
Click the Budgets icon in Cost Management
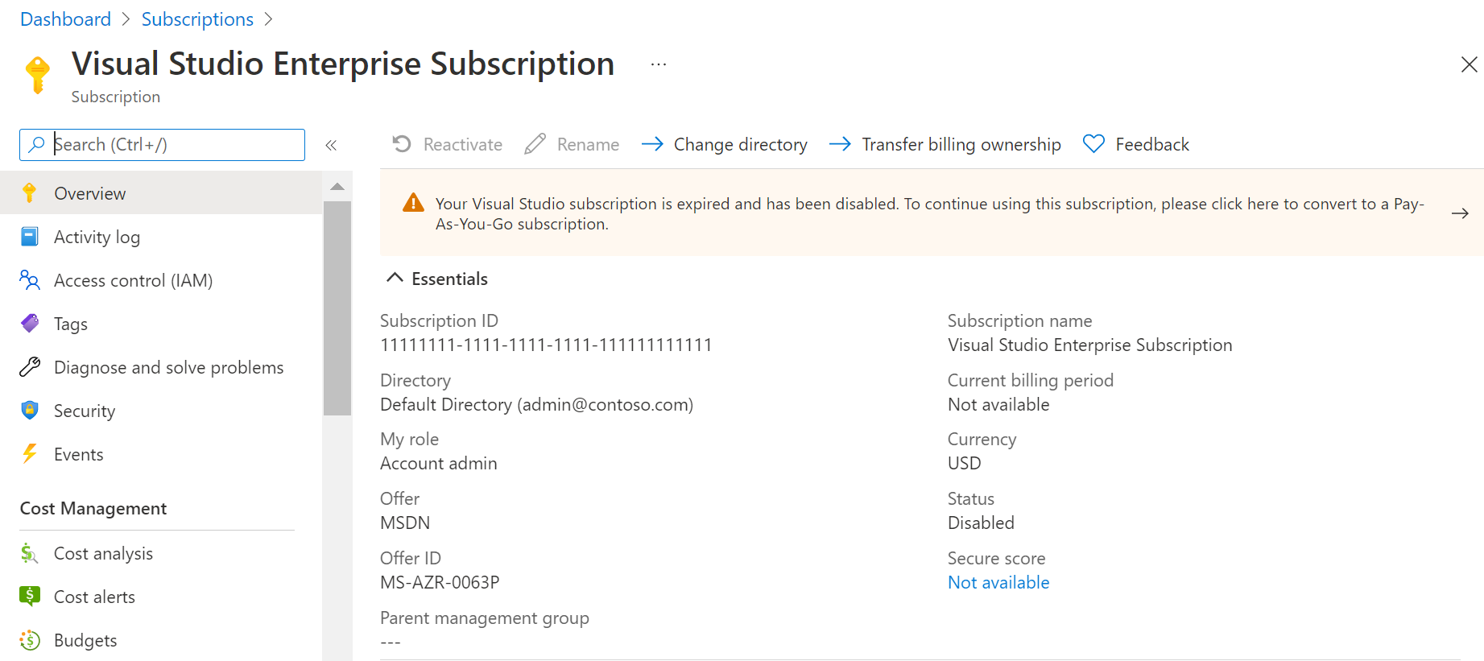pos(30,640)
